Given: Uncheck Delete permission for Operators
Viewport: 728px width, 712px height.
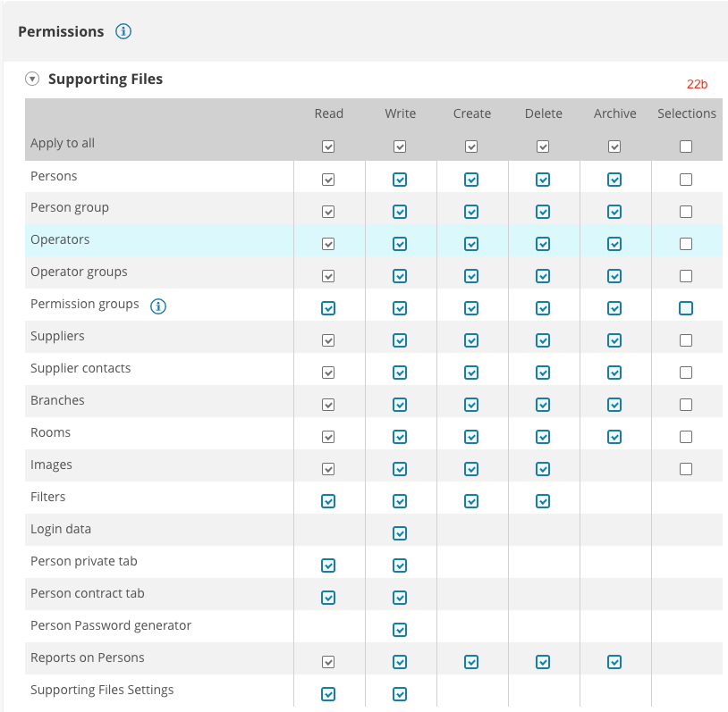Looking at the screenshot, I should 543,244.
